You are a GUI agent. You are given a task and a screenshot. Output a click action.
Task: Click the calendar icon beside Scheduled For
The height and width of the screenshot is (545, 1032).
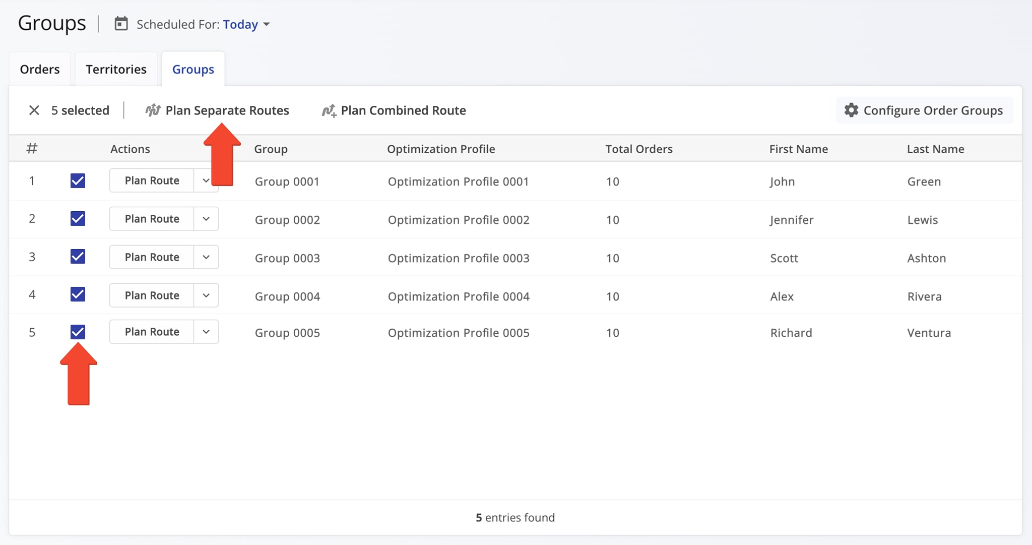tap(121, 24)
